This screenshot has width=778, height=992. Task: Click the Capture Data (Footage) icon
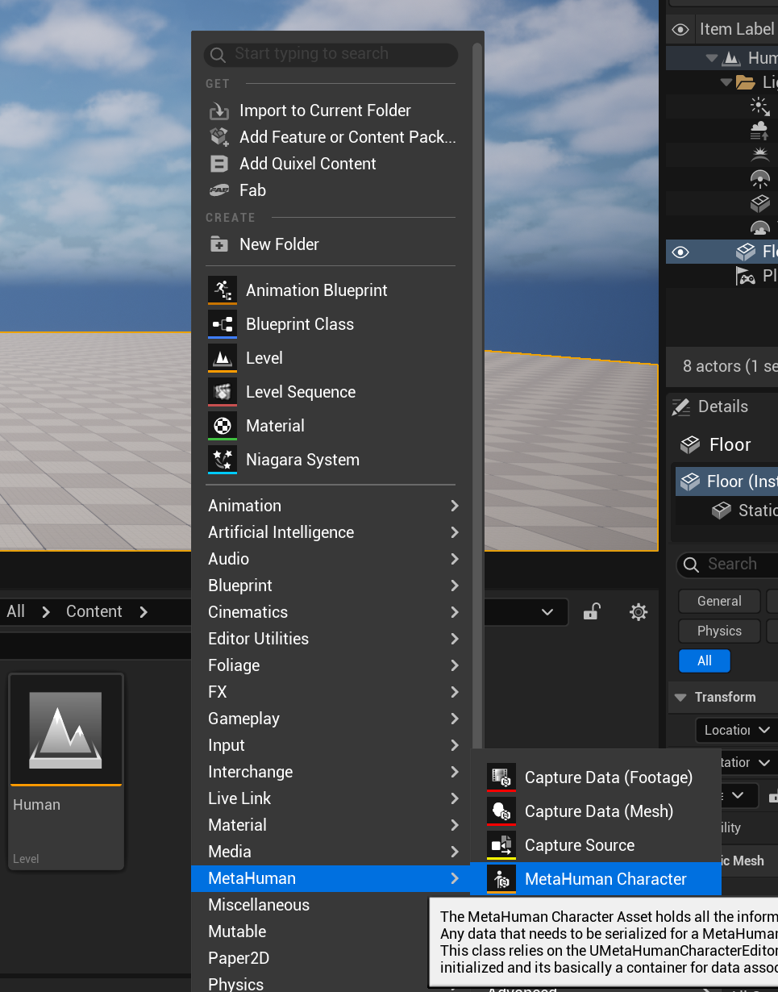click(x=501, y=777)
